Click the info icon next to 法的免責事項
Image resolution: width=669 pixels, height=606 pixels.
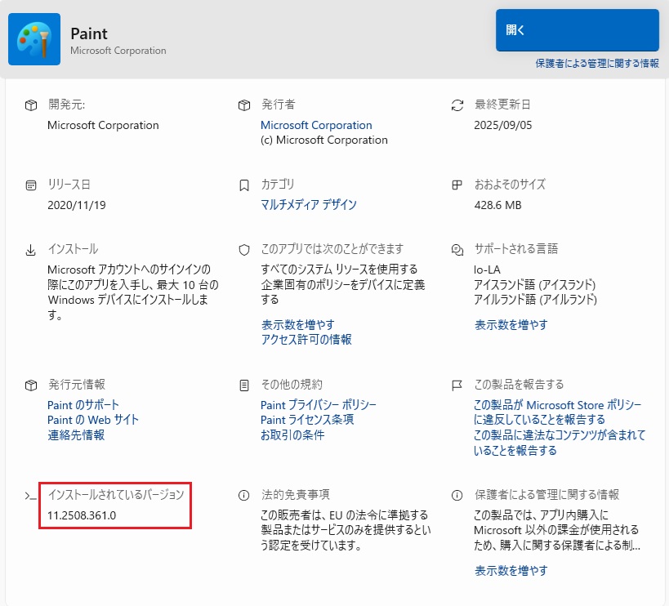(x=243, y=493)
